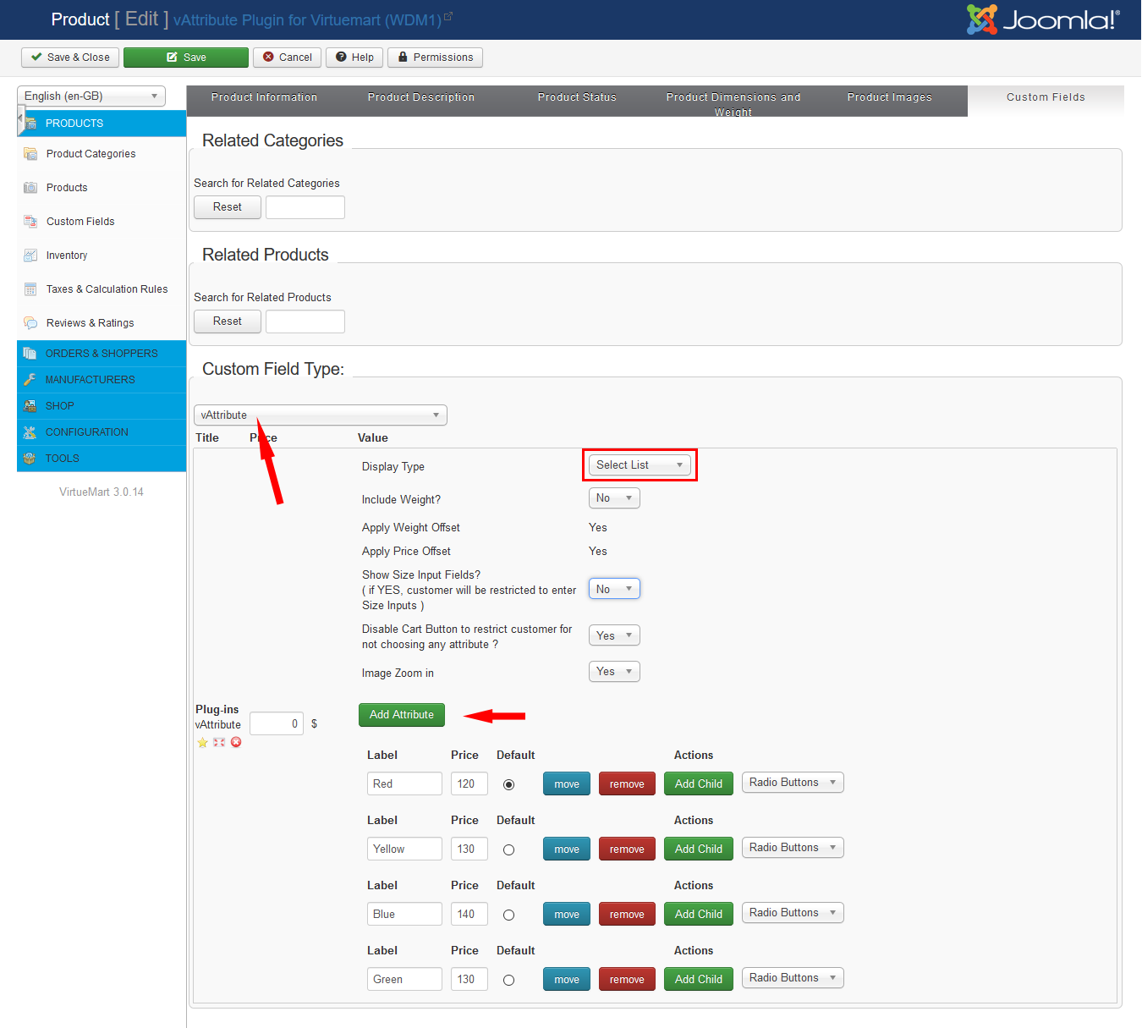Expand the Include Weight dropdown
Viewport: 1142px width, 1028px height.
(x=614, y=498)
